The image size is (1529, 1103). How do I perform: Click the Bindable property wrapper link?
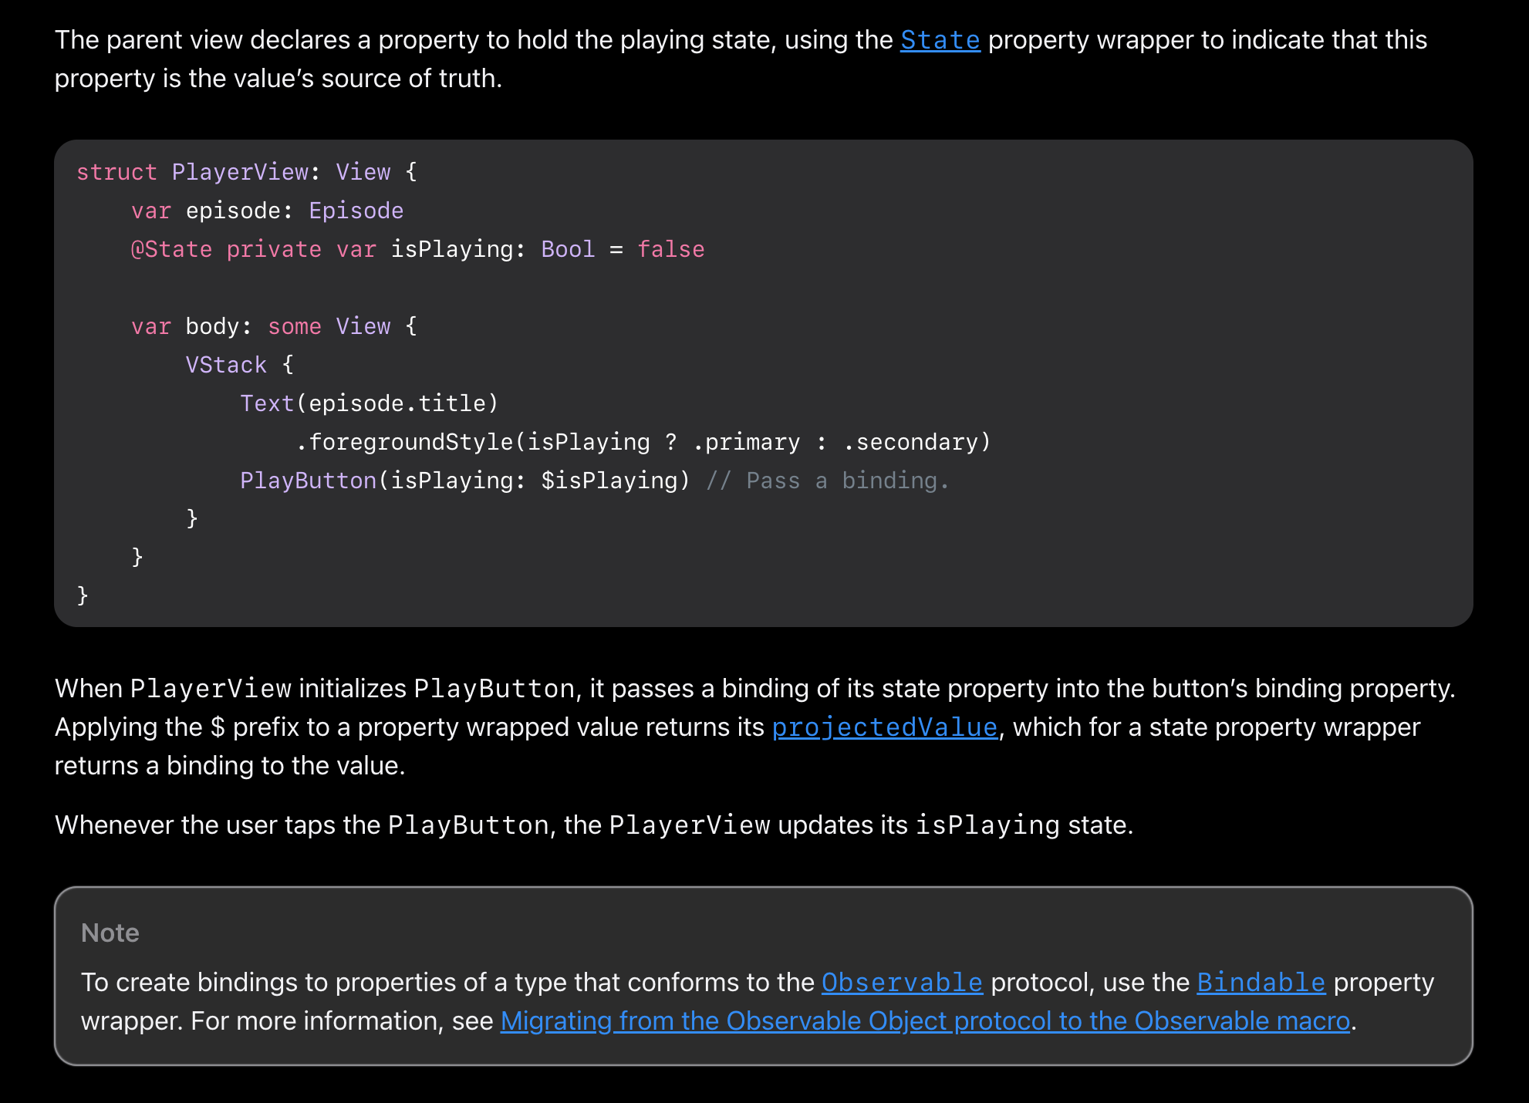point(1261,983)
